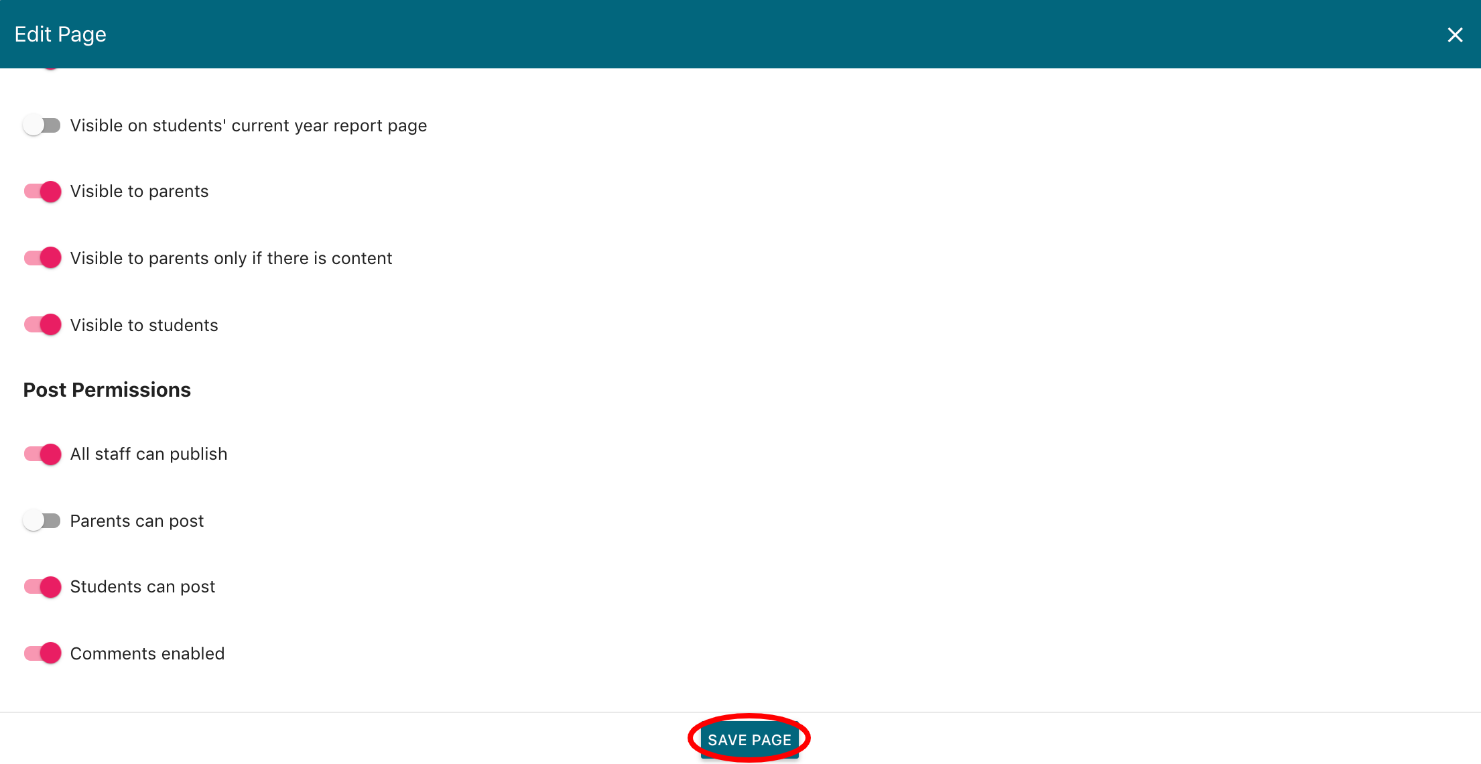
Task: Switch off the Visible to students toggle
Action: [x=42, y=325]
